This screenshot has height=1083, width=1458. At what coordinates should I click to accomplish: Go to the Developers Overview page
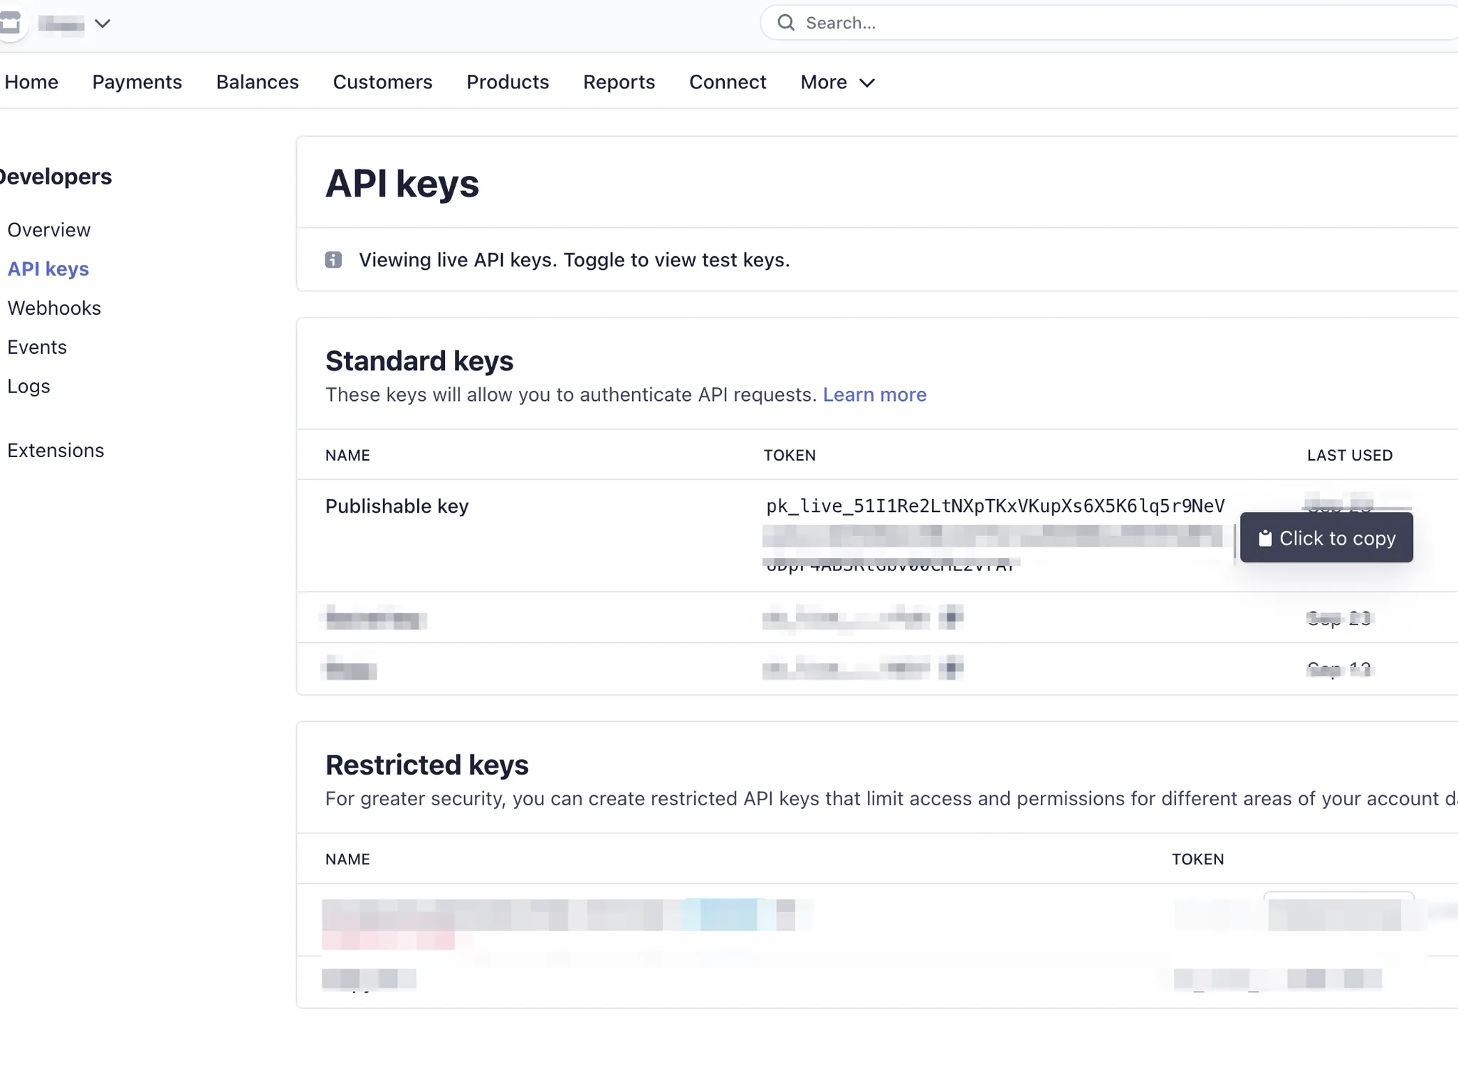48,230
